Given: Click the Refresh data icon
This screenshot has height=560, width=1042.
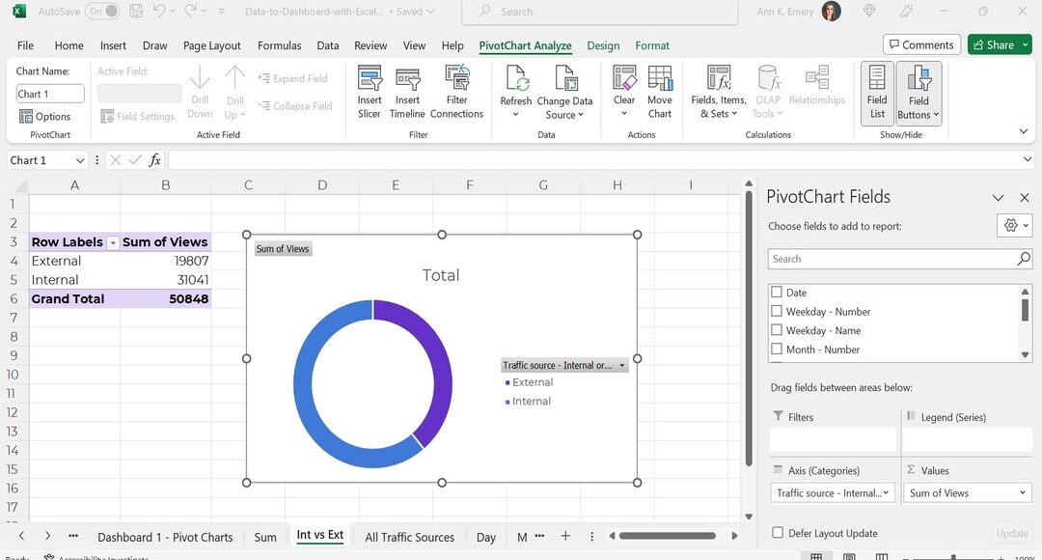Looking at the screenshot, I should [516, 79].
